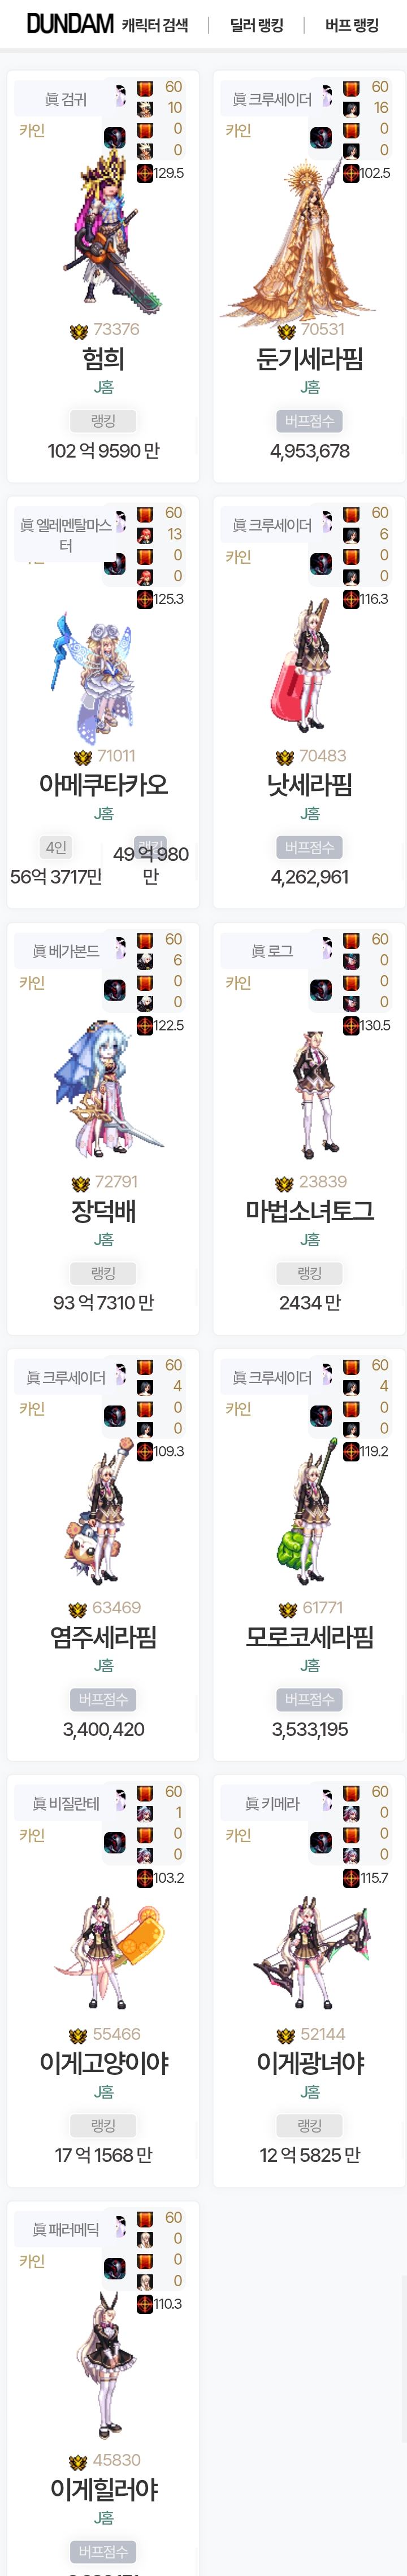Open the 버프 랭킹 tab
Viewport: 407px width, 2576px height.
tap(352, 25)
